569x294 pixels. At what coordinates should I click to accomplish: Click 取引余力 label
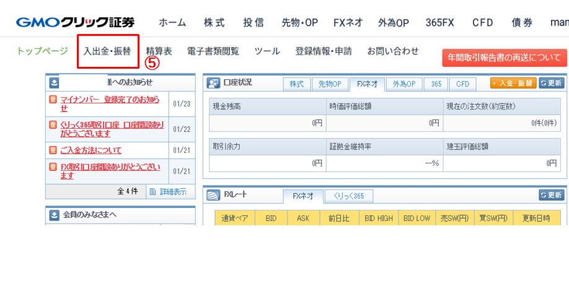[226, 147]
